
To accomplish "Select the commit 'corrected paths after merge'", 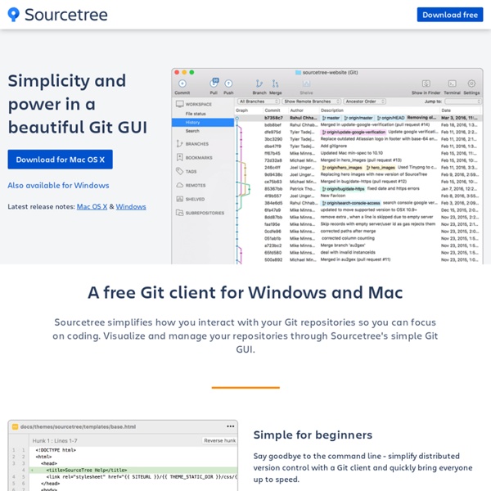I will [358, 231].
